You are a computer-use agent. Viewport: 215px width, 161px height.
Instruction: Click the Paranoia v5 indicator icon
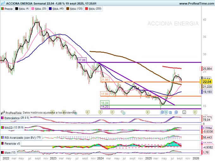(3, 144)
